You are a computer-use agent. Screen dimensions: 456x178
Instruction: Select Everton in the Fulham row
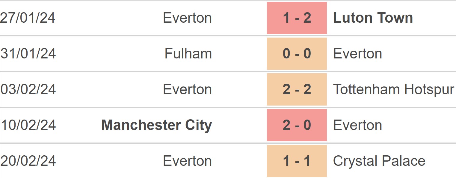[x=358, y=54]
